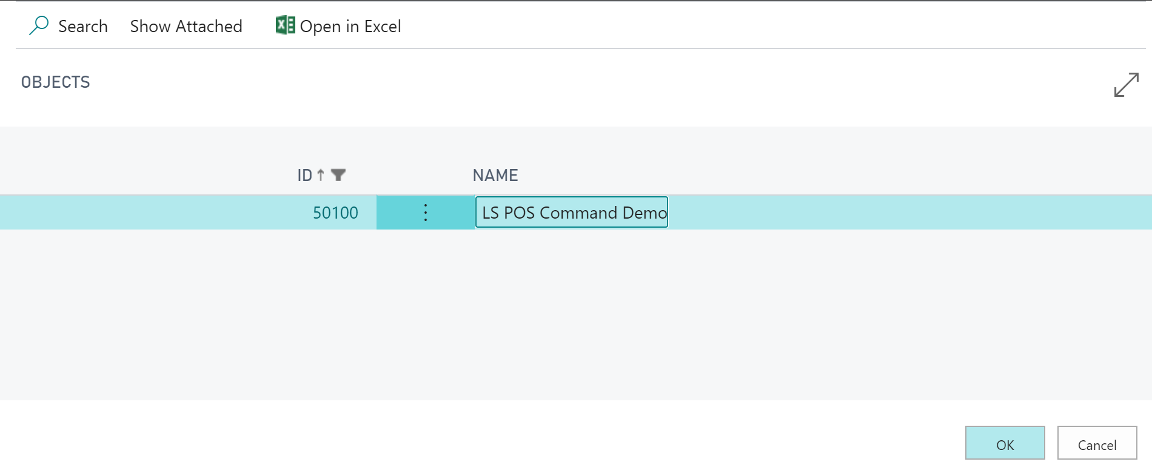Open the Search action label
This screenshot has height=476, width=1152.
tap(83, 26)
